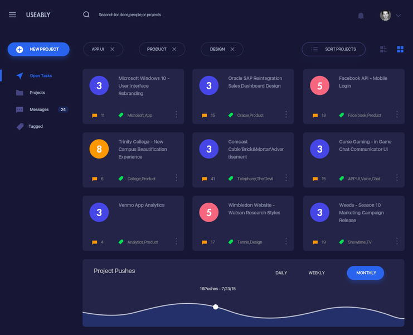Remove the DESIGN filter
Viewport: 413px width, 335px height.
232,49
